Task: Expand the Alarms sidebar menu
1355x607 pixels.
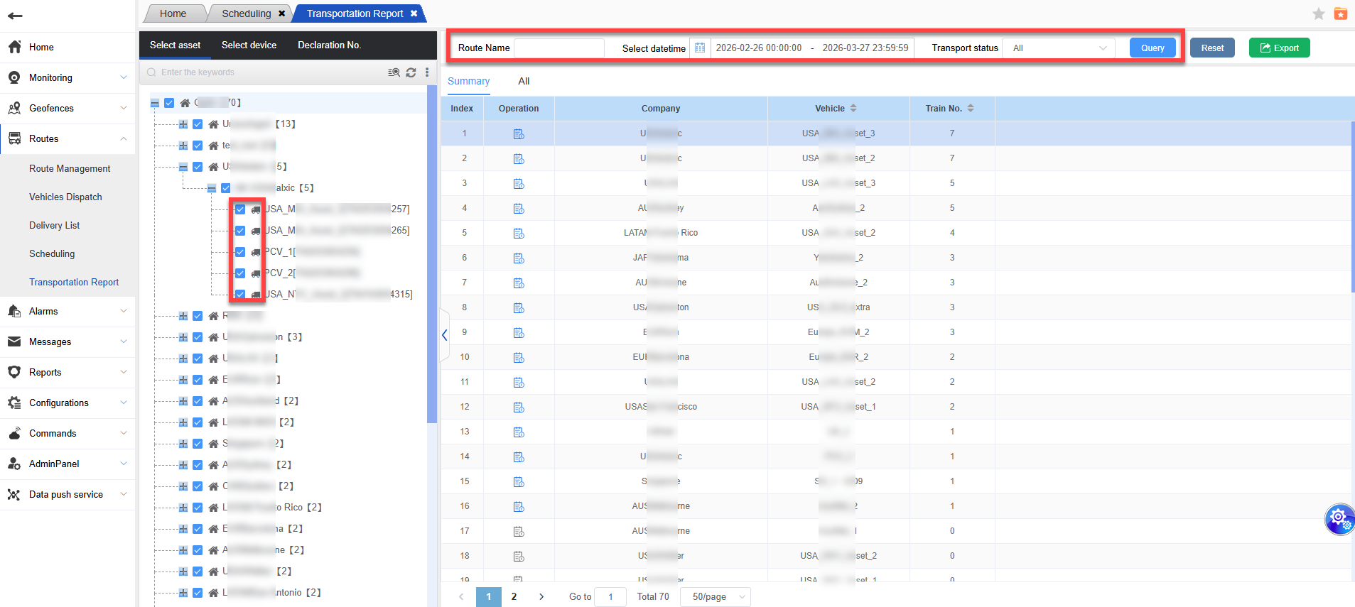Action: click(68, 312)
